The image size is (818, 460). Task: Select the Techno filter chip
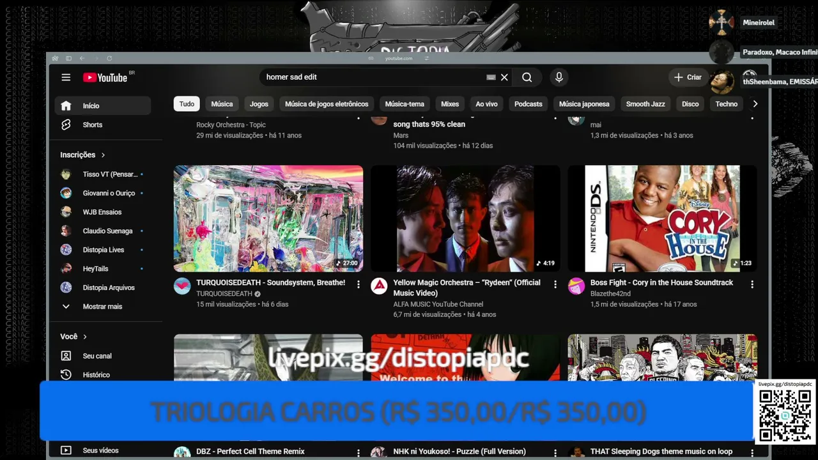[727, 104]
